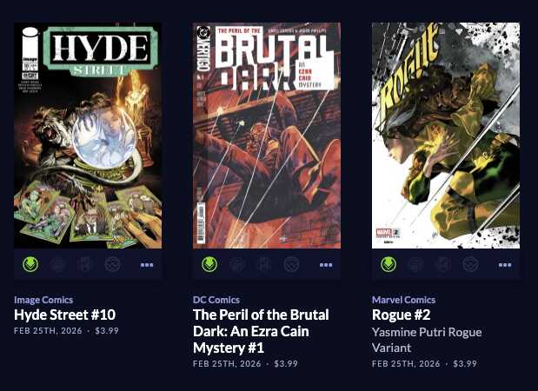Screen dimensions: 538x391
Task: Mark Hyde Street #10 as read
Action: 85,264
